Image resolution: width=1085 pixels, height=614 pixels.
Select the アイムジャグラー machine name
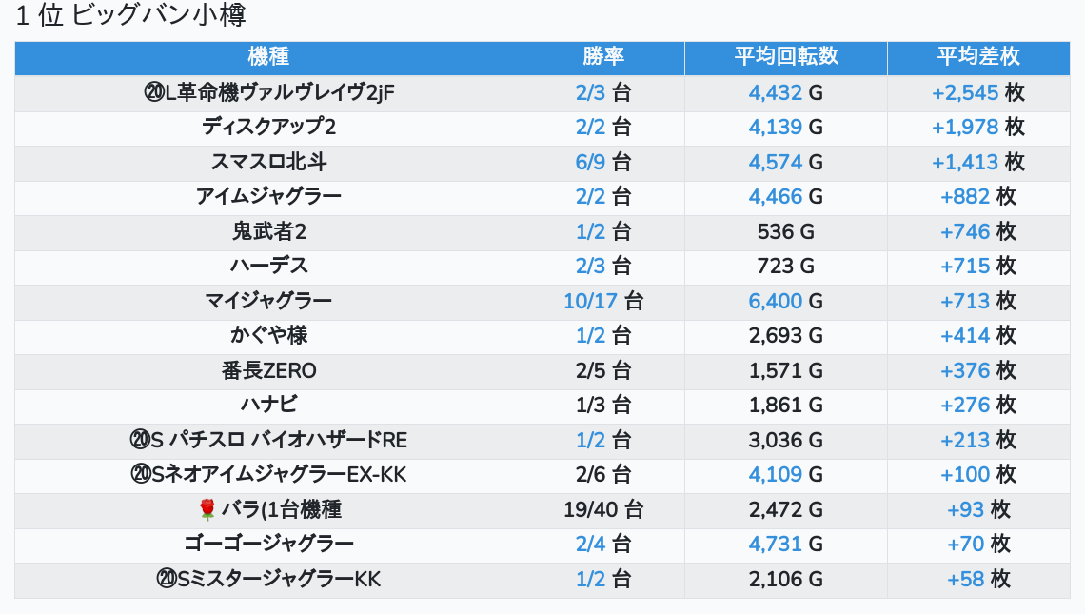click(268, 197)
